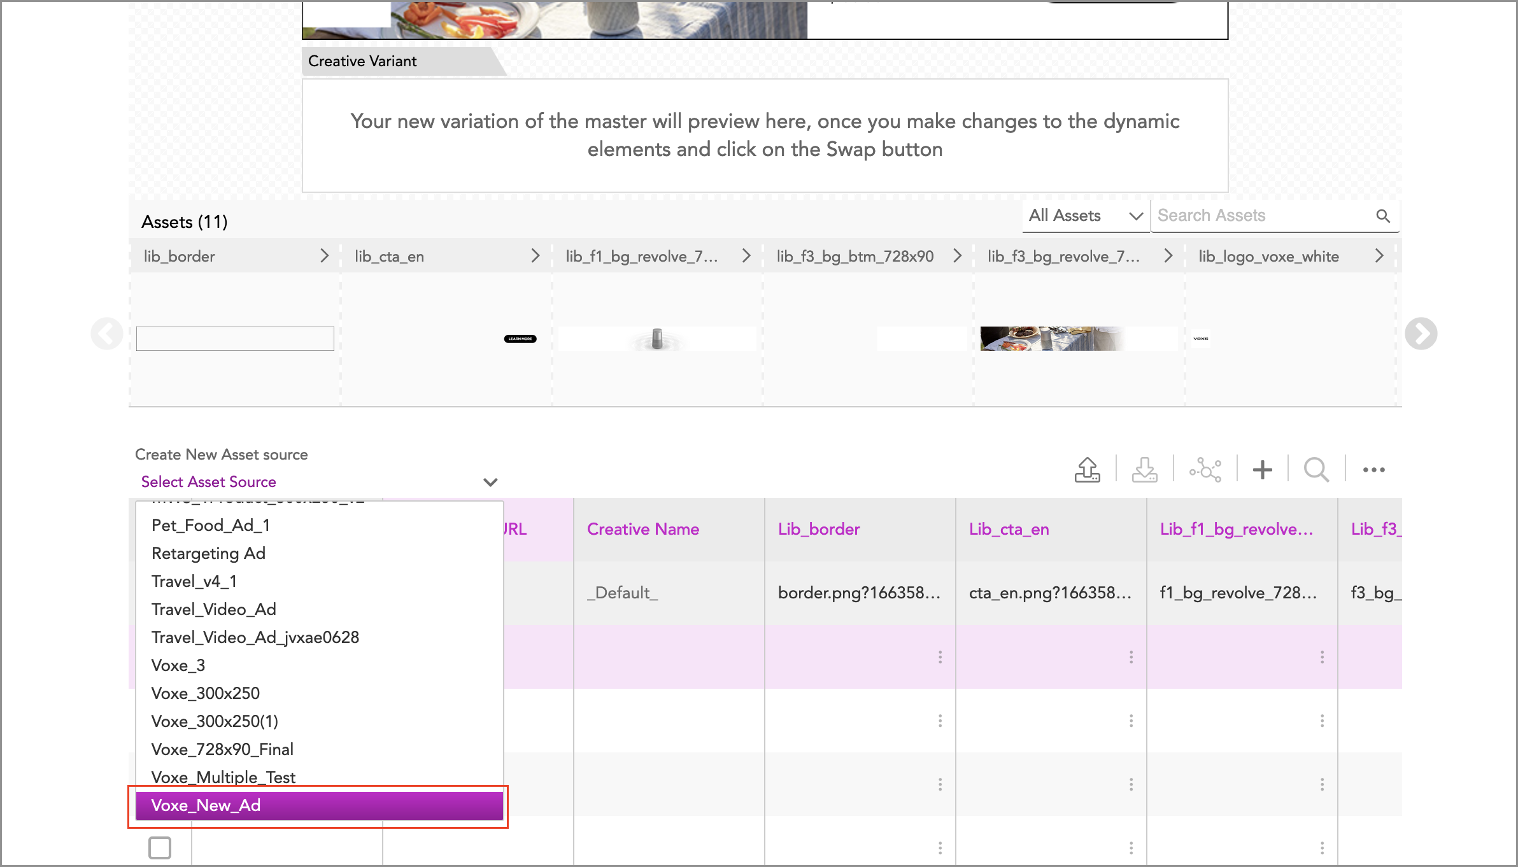Select Voxe_New_Ad from the list
The width and height of the screenshot is (1518, 867).
(x=318, y=805)
